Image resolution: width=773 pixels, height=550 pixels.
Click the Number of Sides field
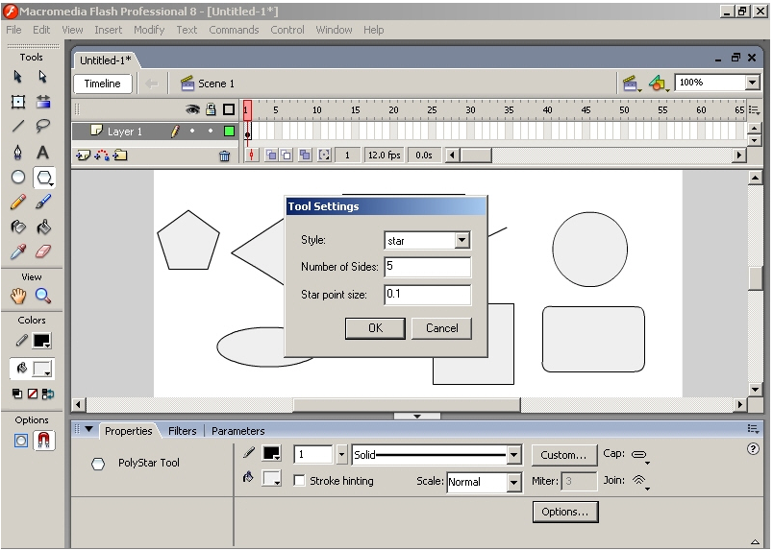pos(427,267)
